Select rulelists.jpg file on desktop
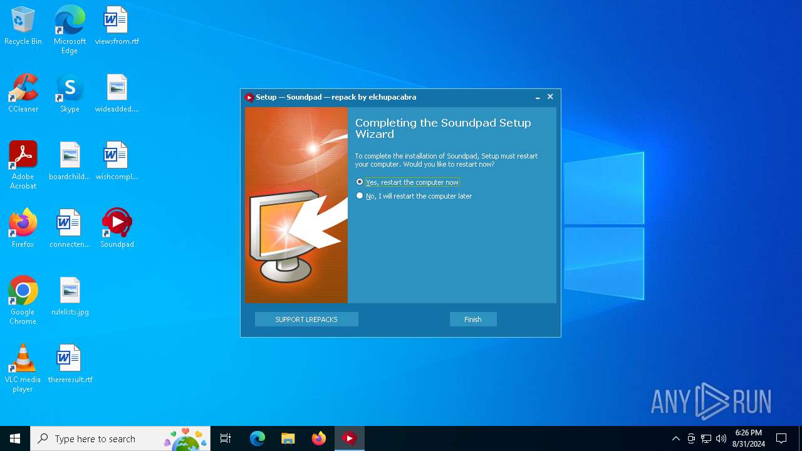 click(70, 296)
